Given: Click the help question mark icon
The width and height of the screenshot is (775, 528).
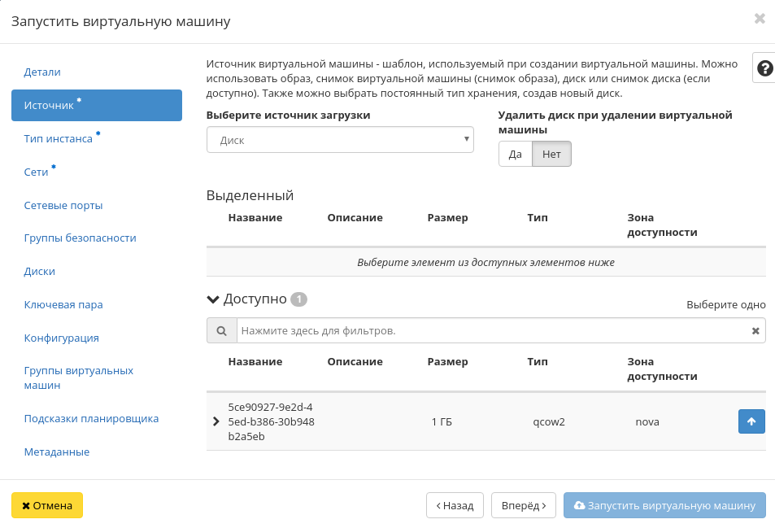Looking at the screenshot, I should (x=764, y=68).
